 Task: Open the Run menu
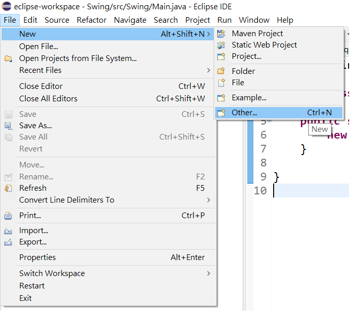click(224, 20)
